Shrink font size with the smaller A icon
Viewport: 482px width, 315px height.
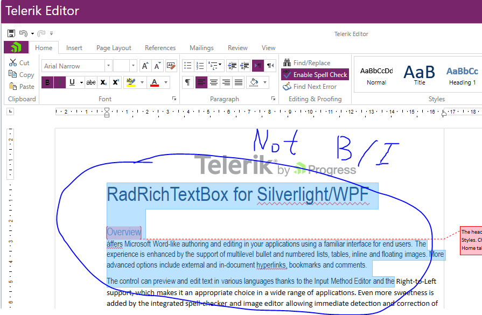point(157,66)
